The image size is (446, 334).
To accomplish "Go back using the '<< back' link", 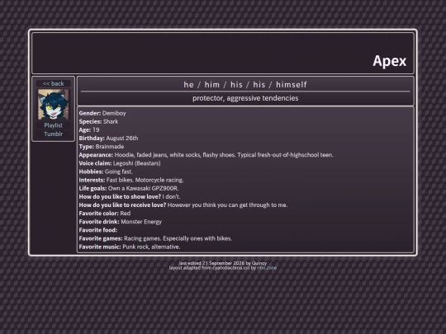I will tap(53, 83).
